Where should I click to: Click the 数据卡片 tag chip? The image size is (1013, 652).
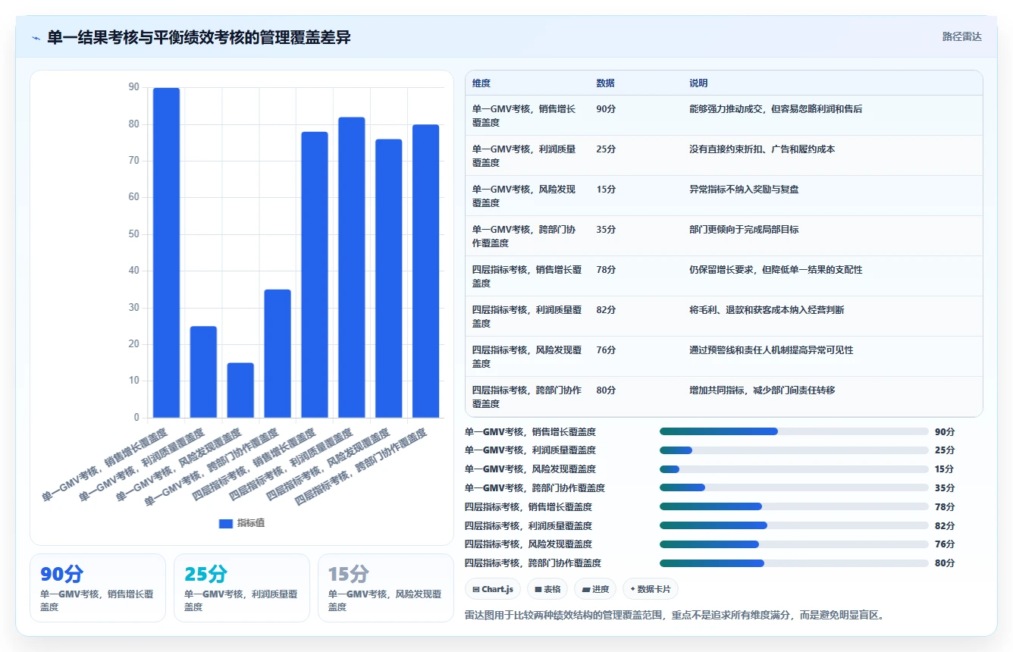650,589
